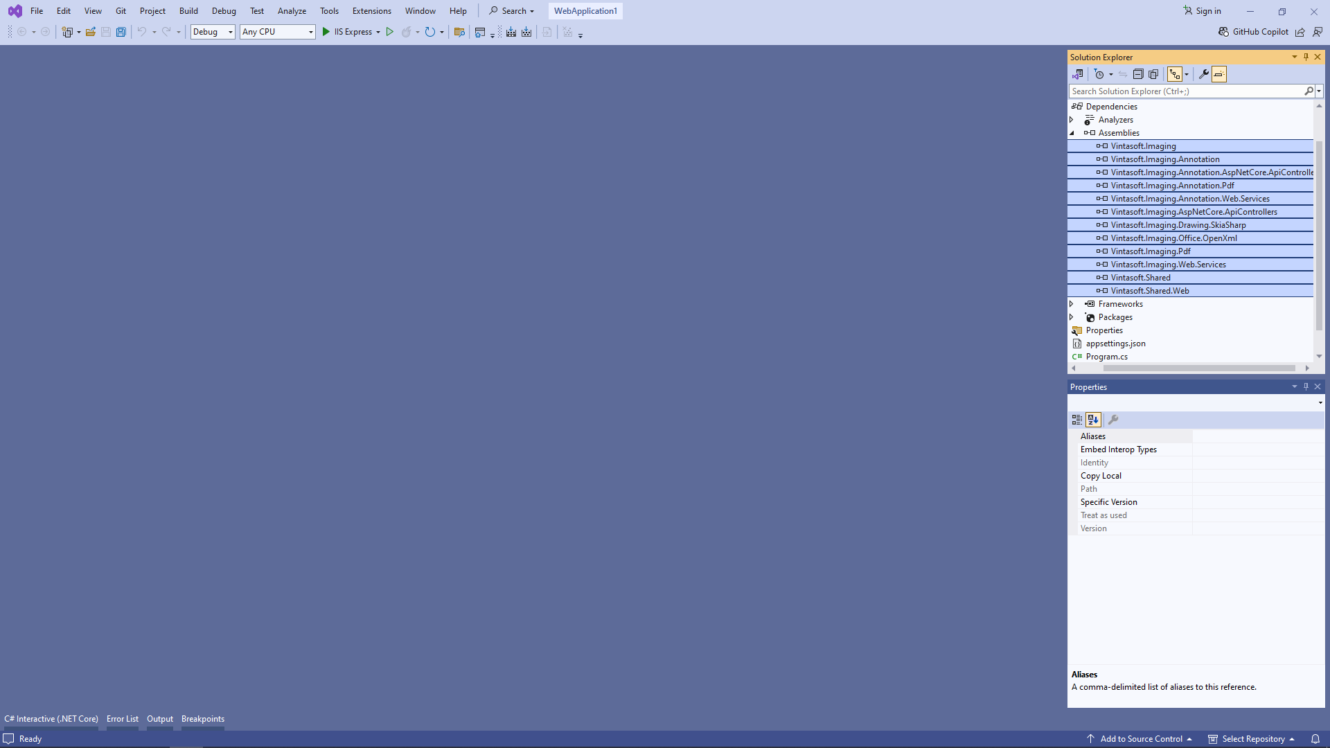This screenshot has width=1330, height=748.
Task: Open C# Interactive (.NET Core) tab
Action: click(x=51, y=719)
